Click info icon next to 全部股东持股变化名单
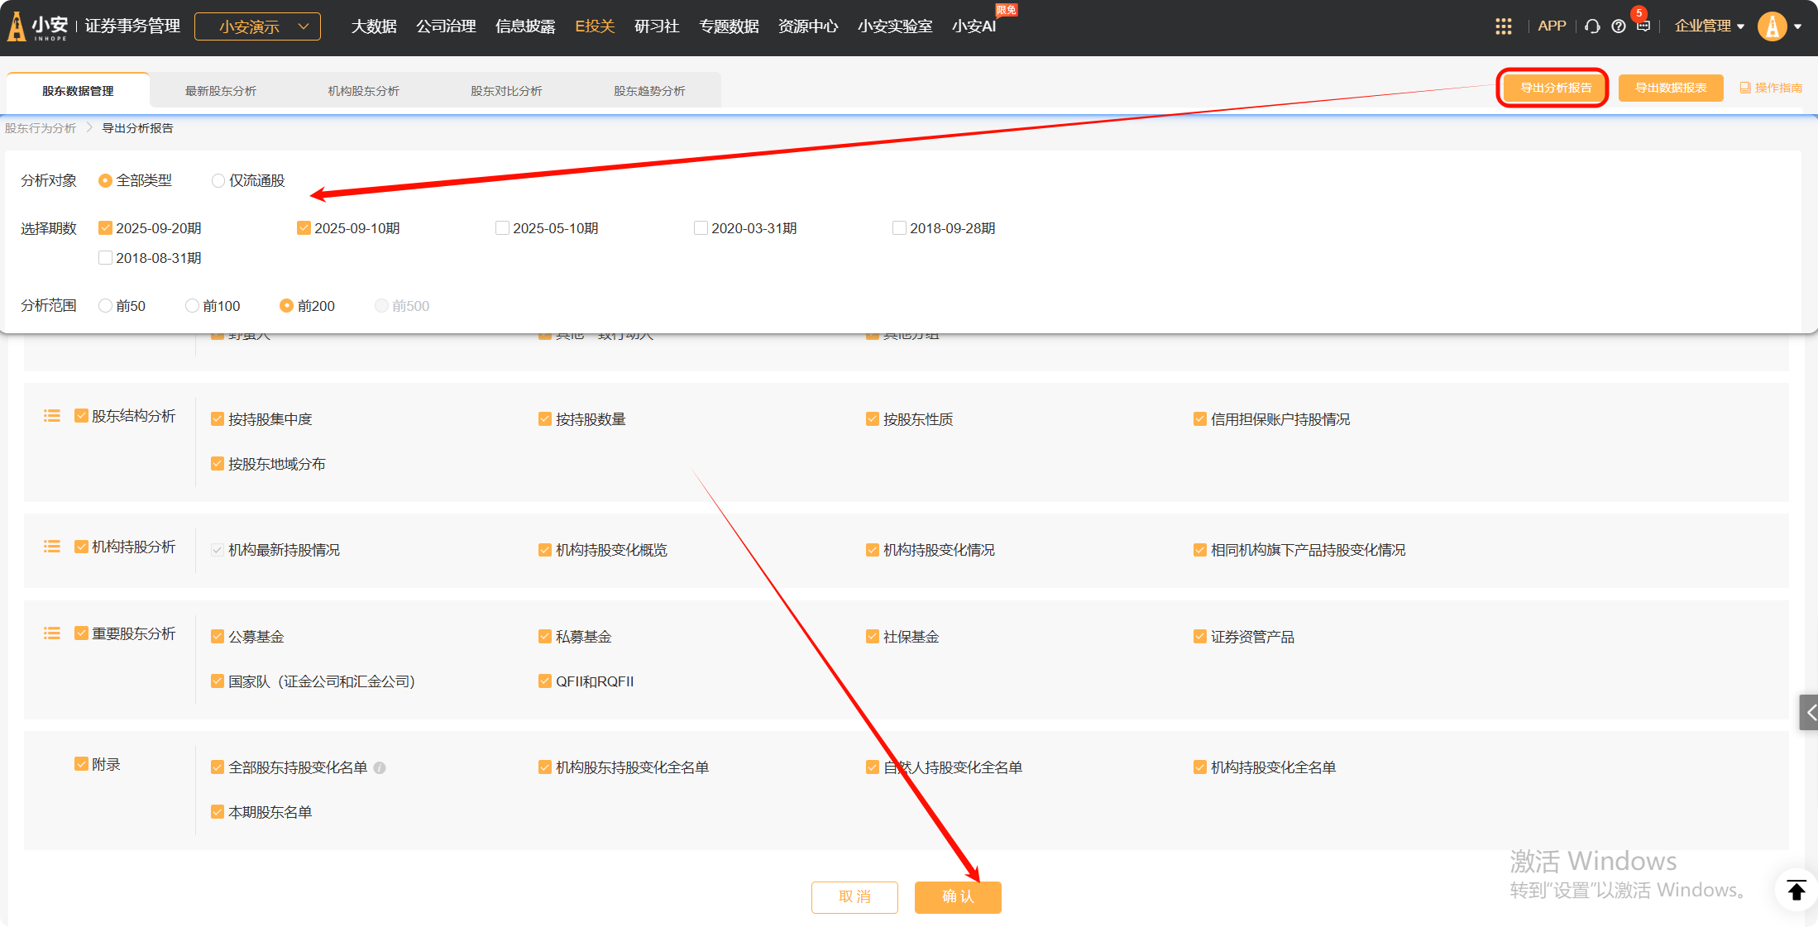The height and width of the screenshot is (927, 1818). [x=380, y=768]
